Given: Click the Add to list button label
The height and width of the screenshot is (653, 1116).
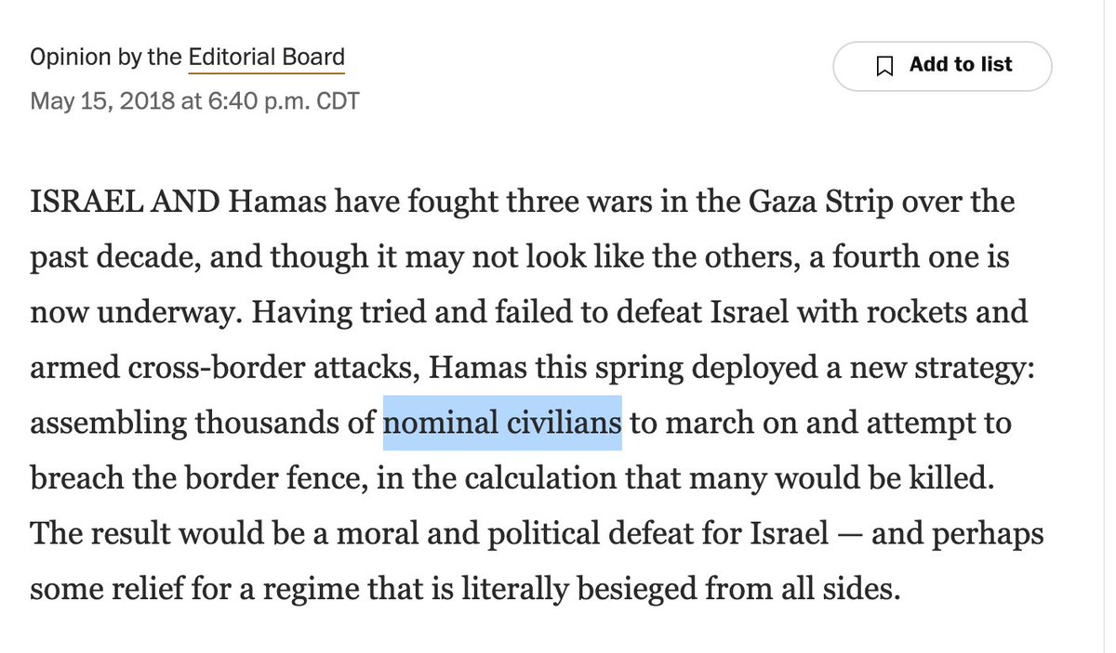Looking at the screenshot, I should [x=961, y=65].
